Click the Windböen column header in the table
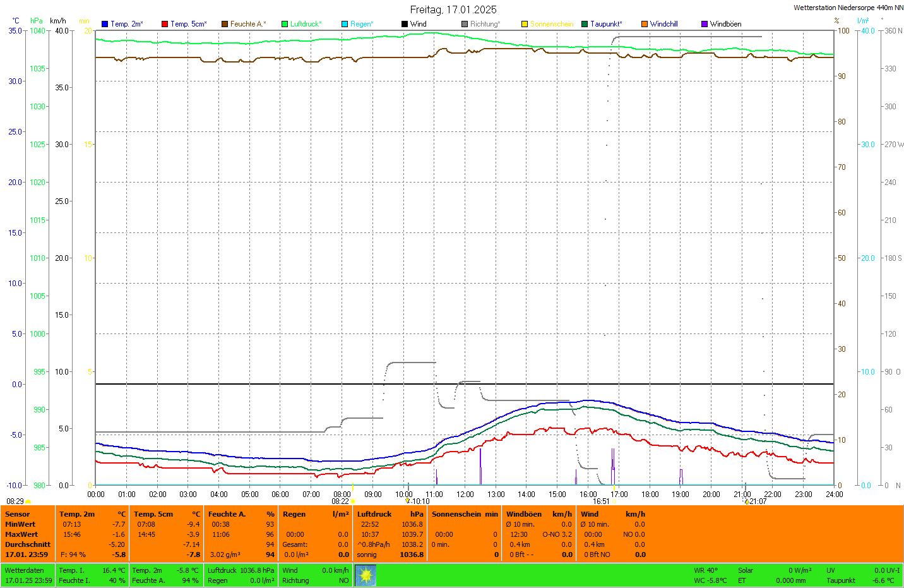 coord(524,514)
